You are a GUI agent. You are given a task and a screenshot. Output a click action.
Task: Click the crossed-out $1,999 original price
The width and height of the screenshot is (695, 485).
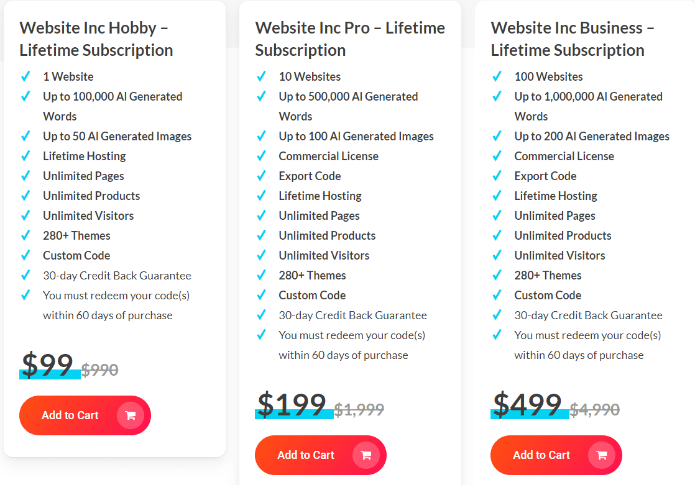(x=359, y=409)
